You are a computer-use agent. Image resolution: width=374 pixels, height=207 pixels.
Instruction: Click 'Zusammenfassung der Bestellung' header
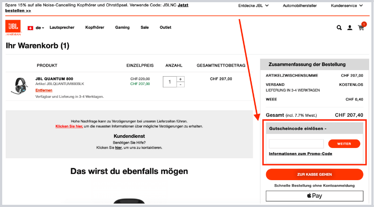[307, 64]
